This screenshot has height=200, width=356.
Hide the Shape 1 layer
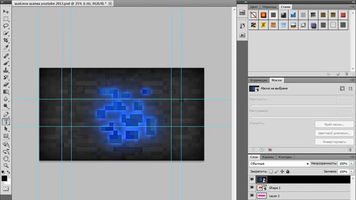click(x=252, y=188)
